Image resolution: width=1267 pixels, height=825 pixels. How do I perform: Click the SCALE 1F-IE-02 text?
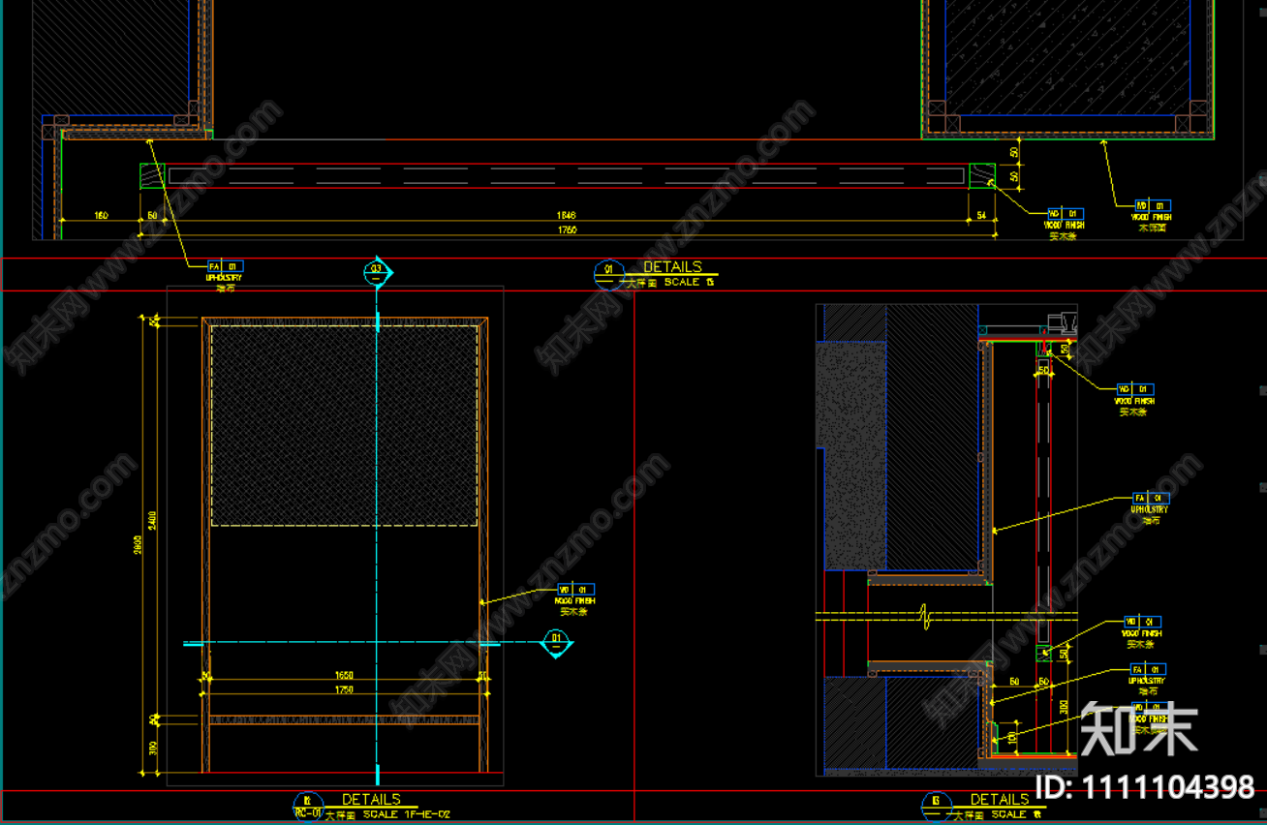pos(407,815)
